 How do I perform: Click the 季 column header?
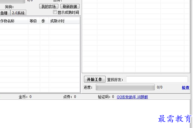coord(44,21)
